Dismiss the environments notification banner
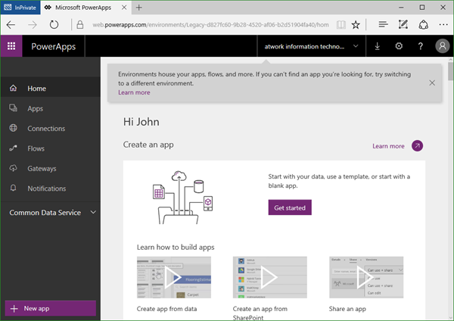 point(432,82)
